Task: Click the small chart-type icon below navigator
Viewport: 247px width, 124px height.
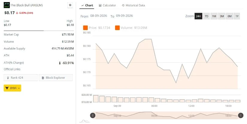Action: [85, 121]
